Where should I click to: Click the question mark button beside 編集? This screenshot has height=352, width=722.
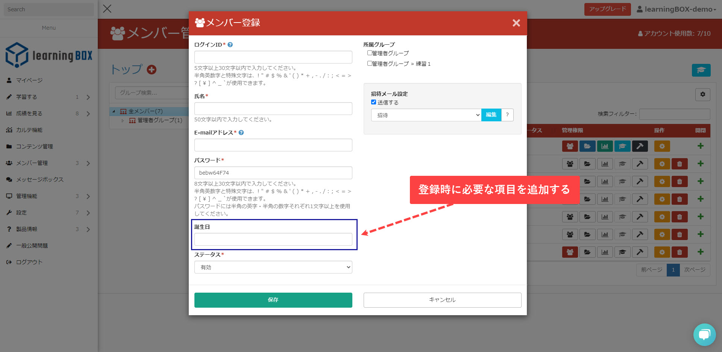(x=507, y=115)
